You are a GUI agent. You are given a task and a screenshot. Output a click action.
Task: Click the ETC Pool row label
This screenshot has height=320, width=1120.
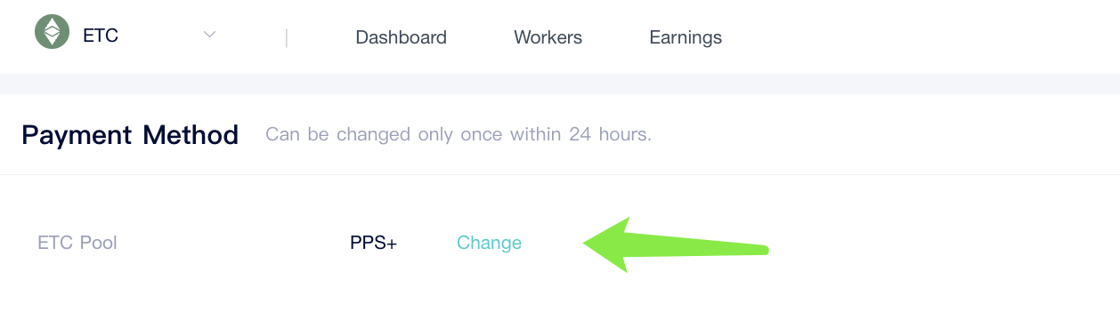pyautogui.click(x=77, y=243)
